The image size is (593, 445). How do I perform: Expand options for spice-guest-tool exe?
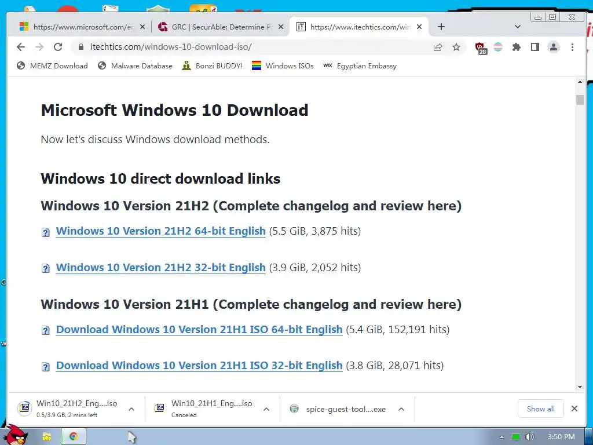click(x=401, y=409)
